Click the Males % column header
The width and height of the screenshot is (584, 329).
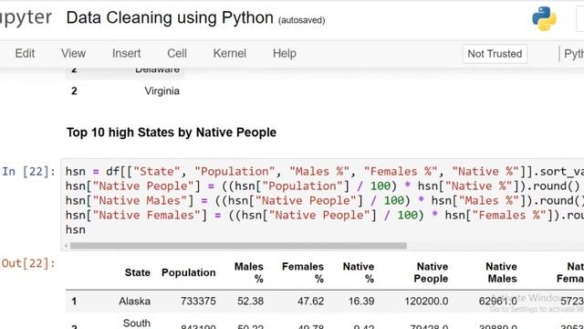[x=249, y=272]
